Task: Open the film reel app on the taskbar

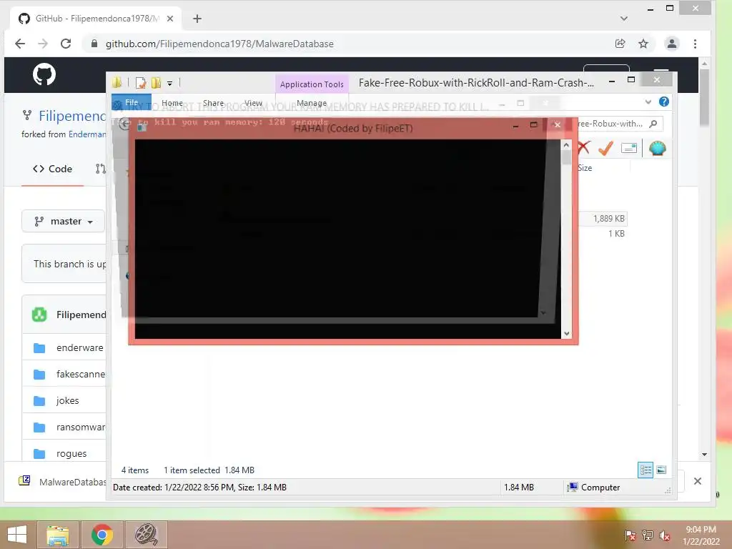Action: coord(146,535)
